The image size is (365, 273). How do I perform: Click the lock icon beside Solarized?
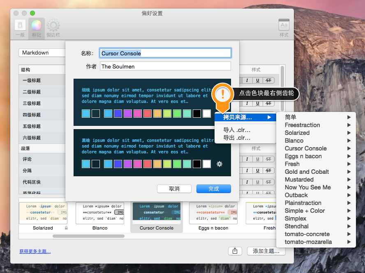tap(66, 228)
